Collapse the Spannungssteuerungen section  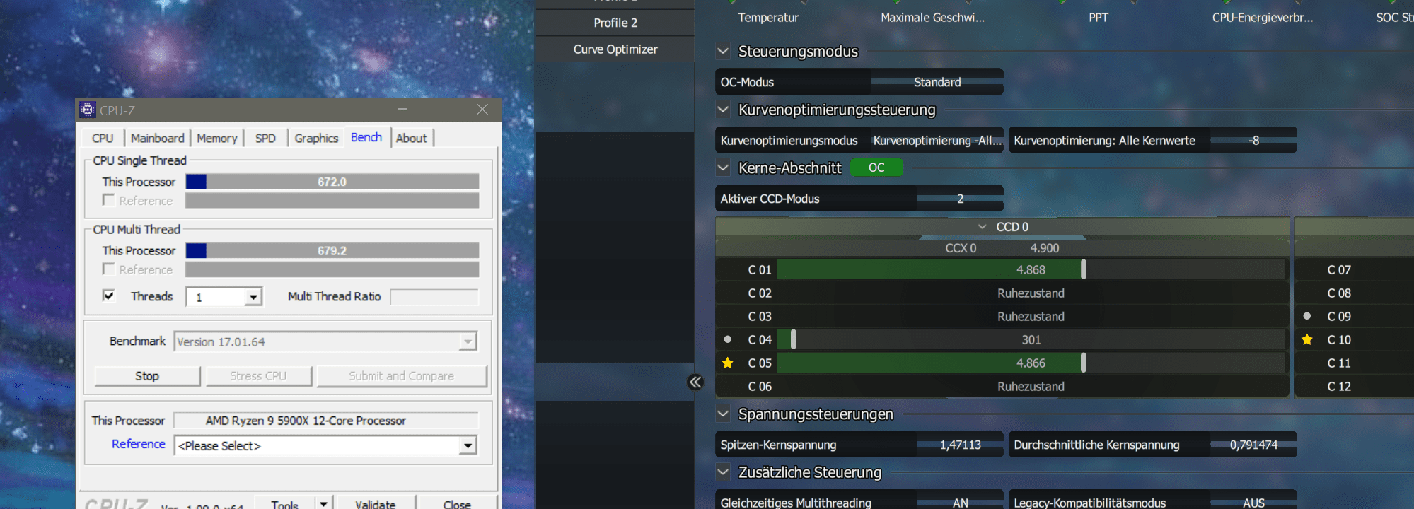click(x=723, y=414)
